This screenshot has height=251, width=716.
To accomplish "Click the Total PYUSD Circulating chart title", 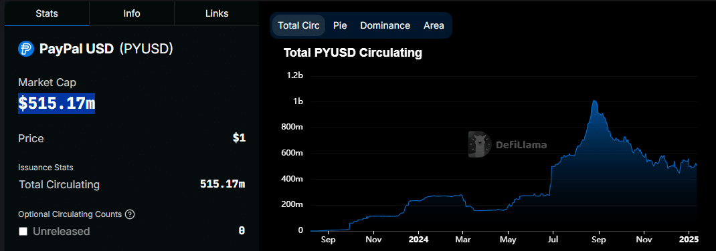I will [x=353, y=53].
